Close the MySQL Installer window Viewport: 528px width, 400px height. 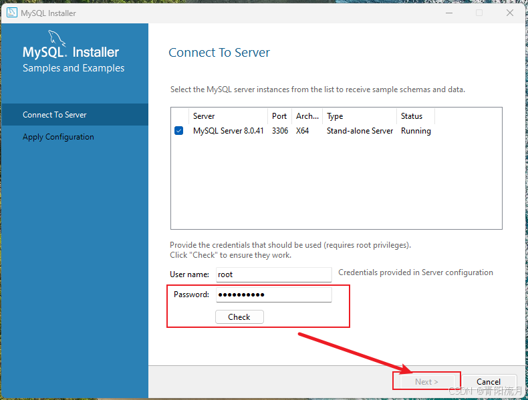click(510, 13)
